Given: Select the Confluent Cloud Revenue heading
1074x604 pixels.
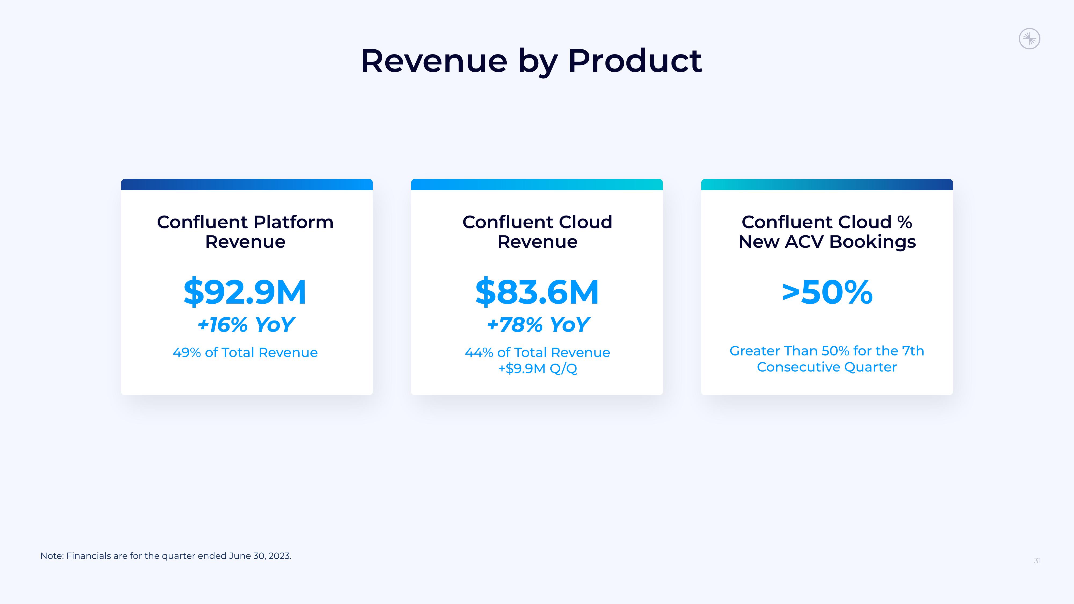Looking at the screenshot, I should pyautogui.click(x=538, y=232).
